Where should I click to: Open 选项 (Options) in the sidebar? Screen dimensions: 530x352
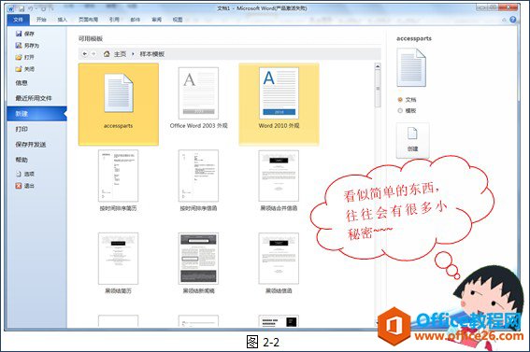(x=25, y=174)
